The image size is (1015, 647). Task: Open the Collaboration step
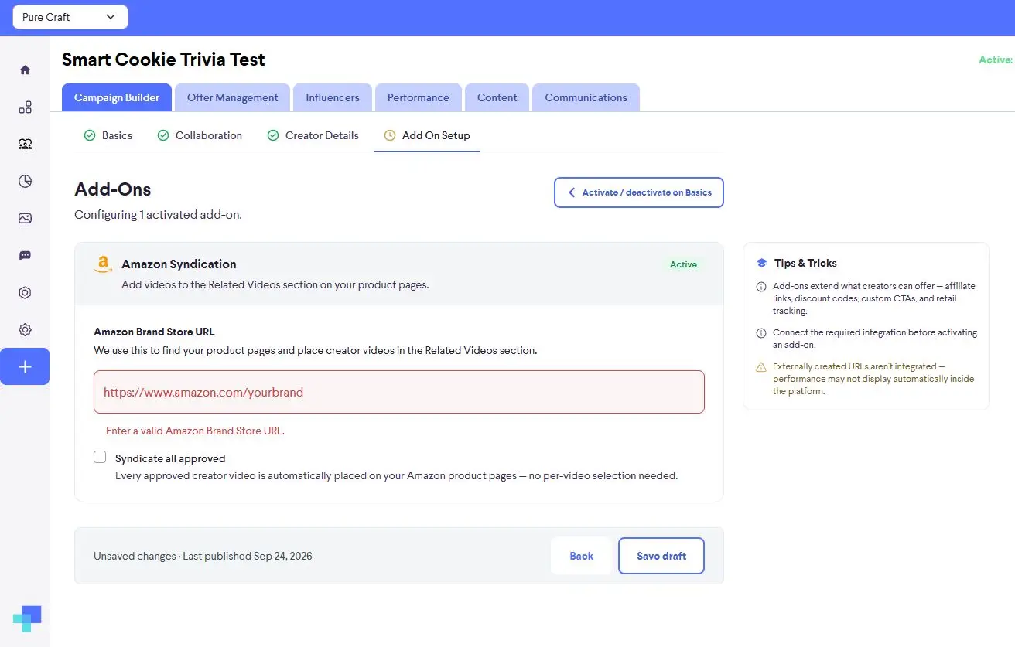click(200, 135)
